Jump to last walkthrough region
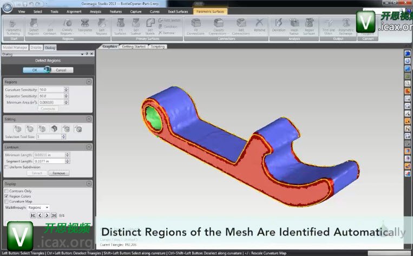 (54, 215)
